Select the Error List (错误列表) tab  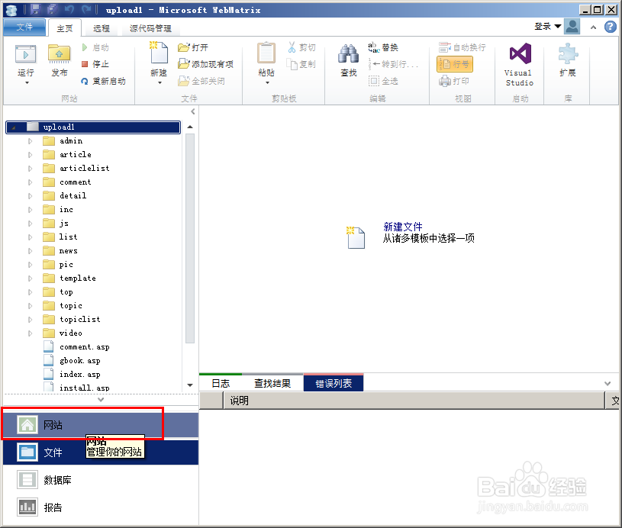click(x=334, y=383)
